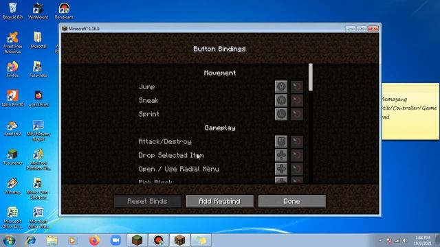Viewport: 440px width, 247px height.
Task: Reset the Drop Selected Item binding
Action: tap(297, 155)
